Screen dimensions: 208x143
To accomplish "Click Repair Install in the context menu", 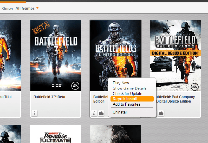I will (x=125, y=99).
